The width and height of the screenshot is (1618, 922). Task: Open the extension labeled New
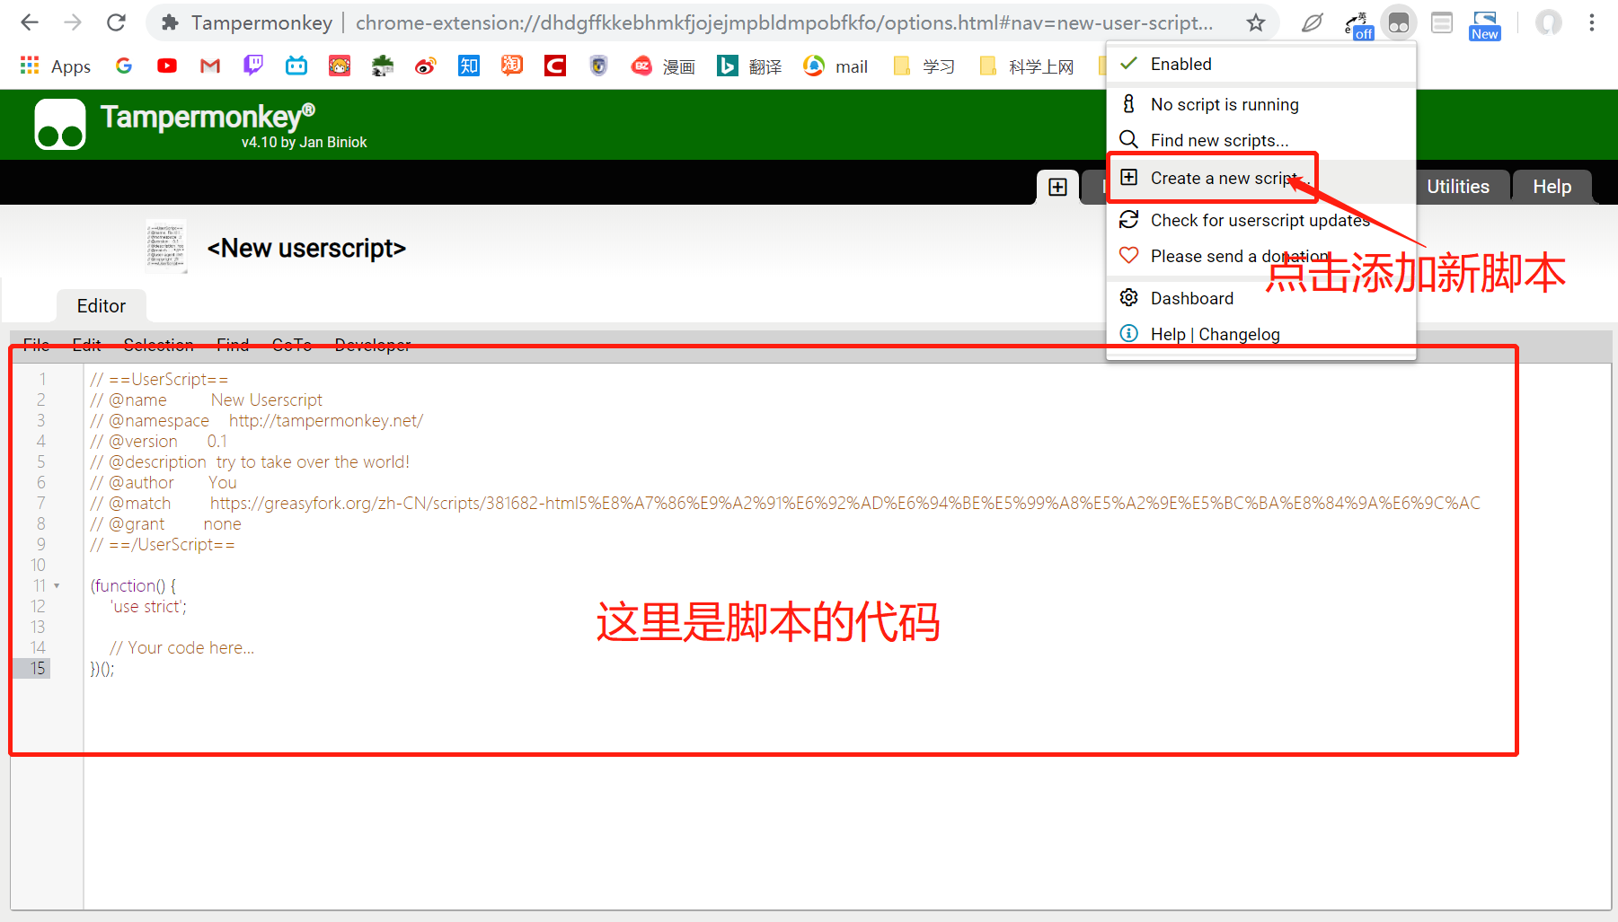[x=1484, y=25]
